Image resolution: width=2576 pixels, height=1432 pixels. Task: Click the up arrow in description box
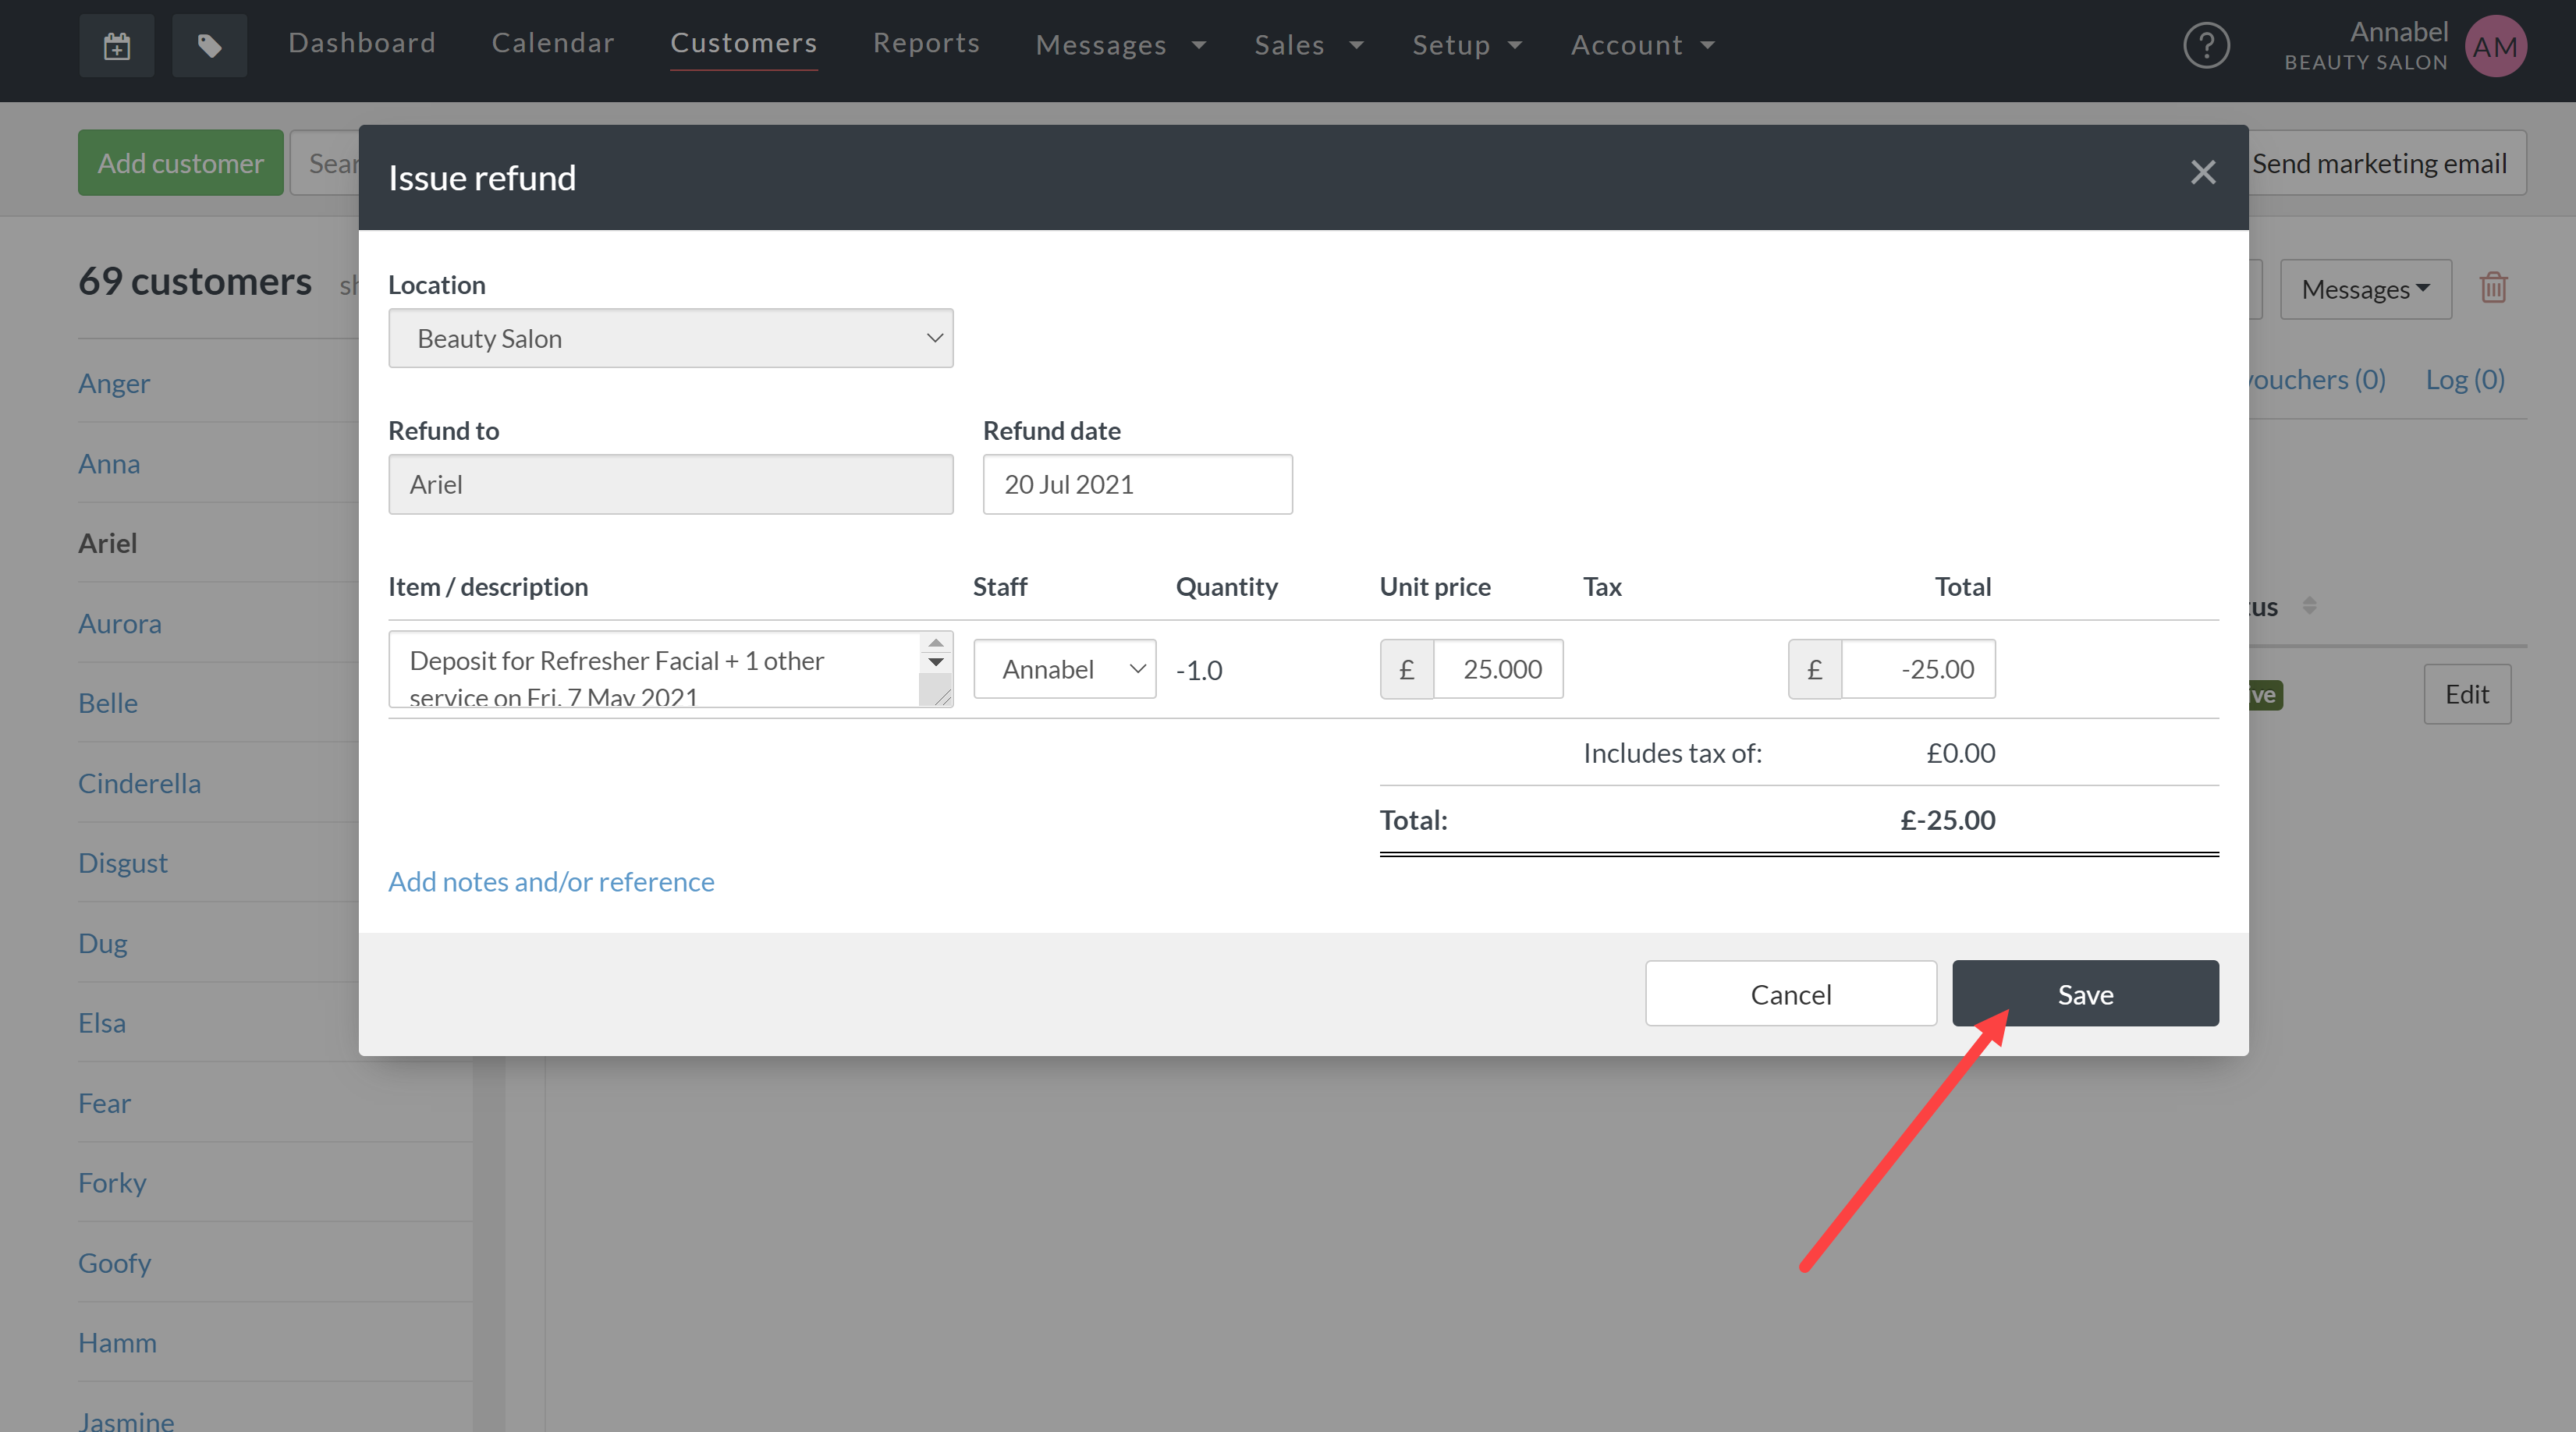935,643
